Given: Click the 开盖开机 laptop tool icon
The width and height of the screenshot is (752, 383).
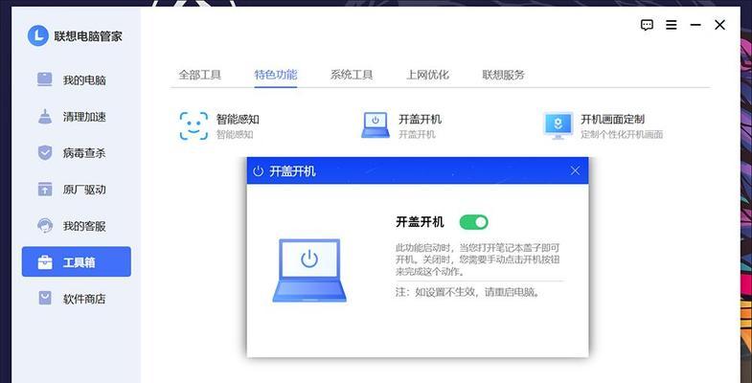Looking at the screenshot, I should click(x=376, y=125).
